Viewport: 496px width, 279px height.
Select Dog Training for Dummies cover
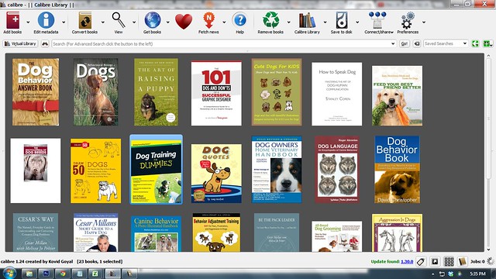(x=156, y=170)
